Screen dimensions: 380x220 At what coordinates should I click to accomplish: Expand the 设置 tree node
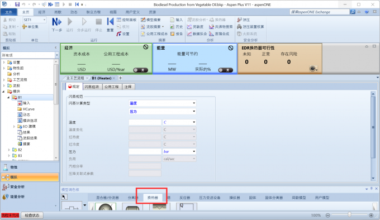[x=4, y=63]
